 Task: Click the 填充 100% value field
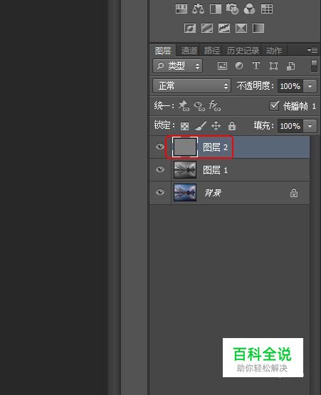(x=290, y=126)
